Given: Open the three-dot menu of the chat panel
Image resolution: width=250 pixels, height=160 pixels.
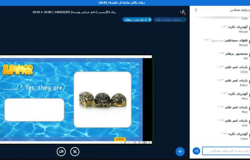Looking at the screenshot, I should (196, 10).
